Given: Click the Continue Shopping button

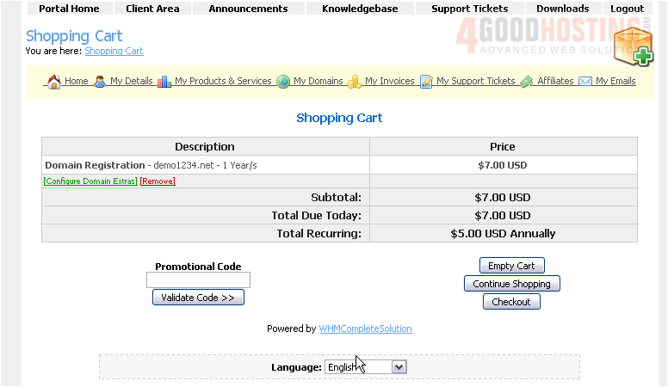Looking at the screenshot, I should click(512, 284).
